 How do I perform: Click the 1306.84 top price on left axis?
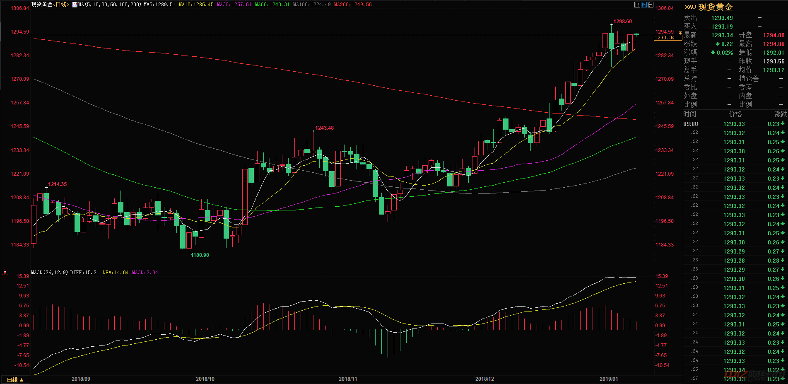20,8
